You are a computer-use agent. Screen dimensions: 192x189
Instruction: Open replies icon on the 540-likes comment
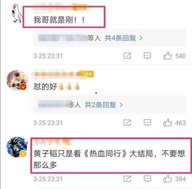pyautogui.click(x=147, y=56)
